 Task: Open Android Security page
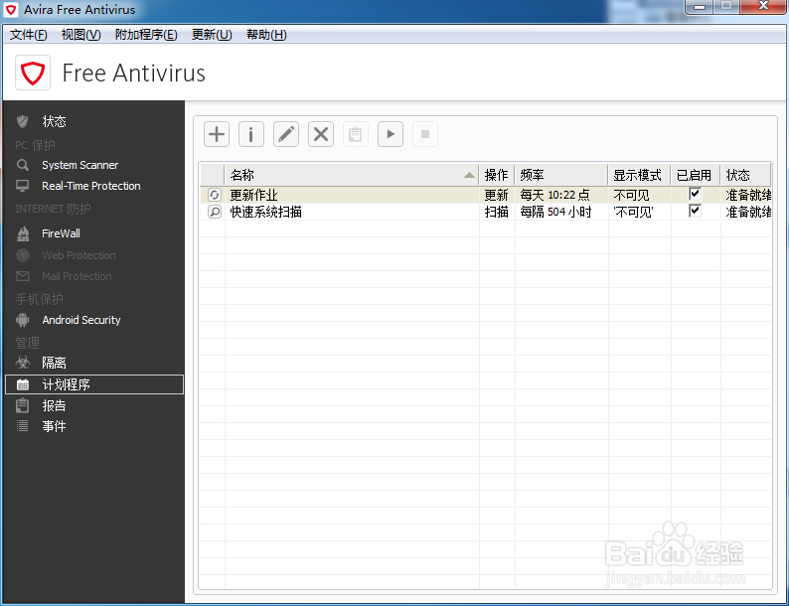click(81, 320)
